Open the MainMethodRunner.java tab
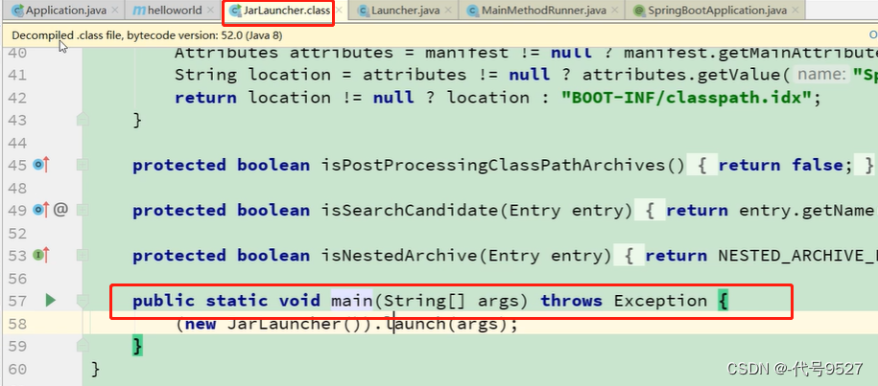 (x=542, y=10)
